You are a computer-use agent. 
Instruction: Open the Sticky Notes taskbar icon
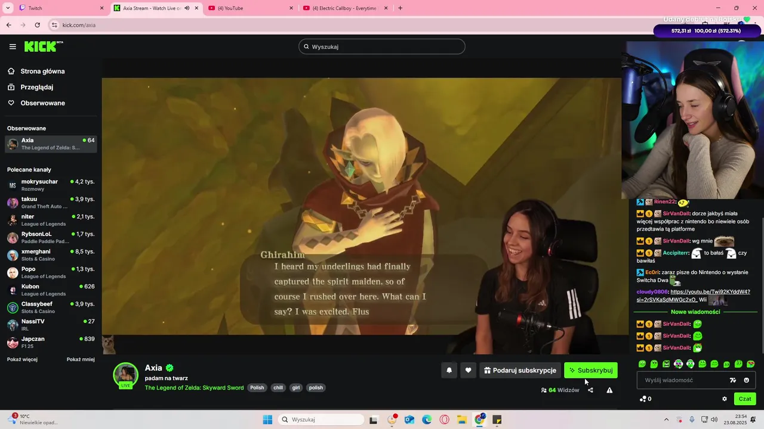coord(497,419)
